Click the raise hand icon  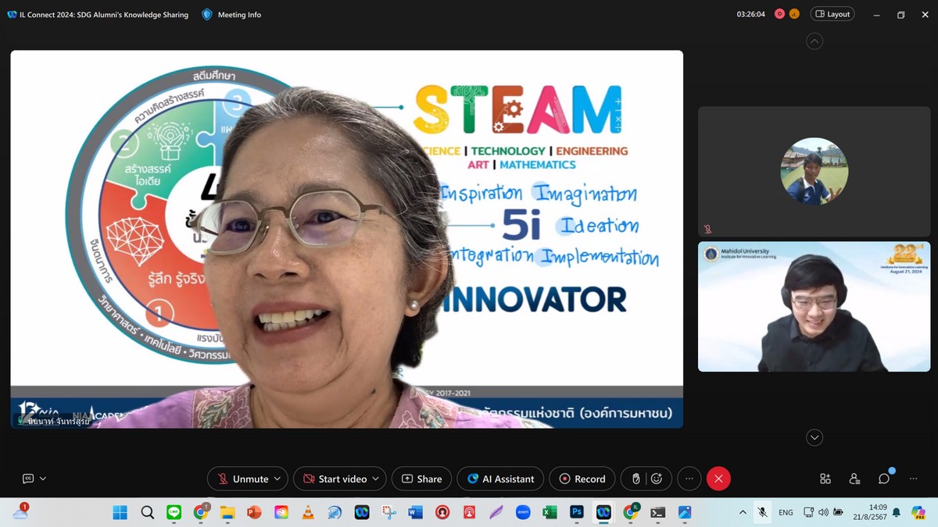click(x=636, y=479)
